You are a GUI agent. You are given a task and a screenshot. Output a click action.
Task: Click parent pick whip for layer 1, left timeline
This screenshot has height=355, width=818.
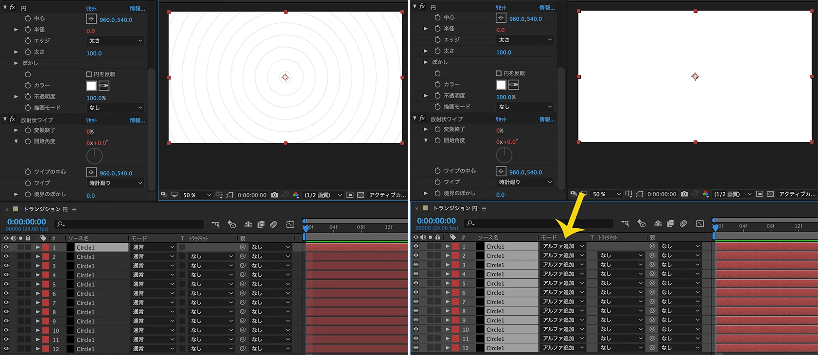coord(243,247)
